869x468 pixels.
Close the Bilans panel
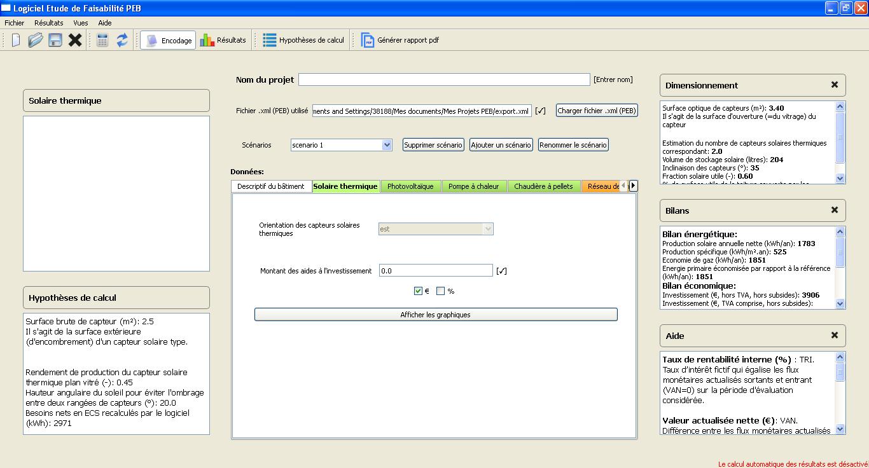[x=835, y=210]
